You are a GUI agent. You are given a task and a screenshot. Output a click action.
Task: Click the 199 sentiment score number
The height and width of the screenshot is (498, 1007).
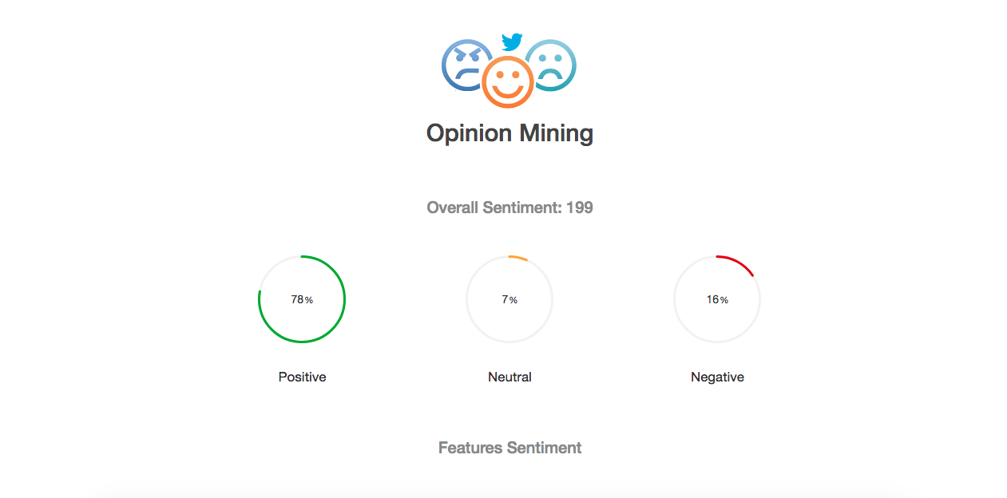pyautogui.click(x=580, y=207)
